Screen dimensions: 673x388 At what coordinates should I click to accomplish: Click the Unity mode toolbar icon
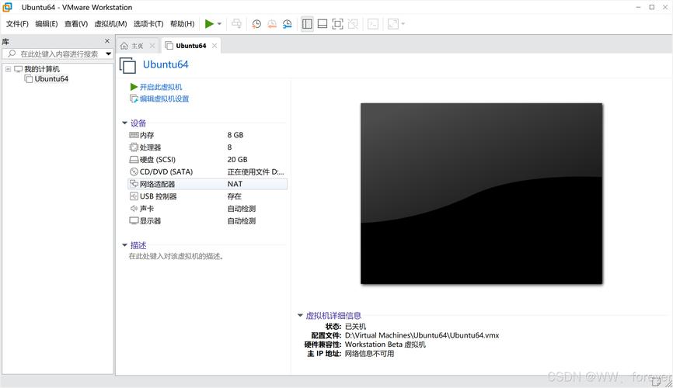tap(353, 24)
